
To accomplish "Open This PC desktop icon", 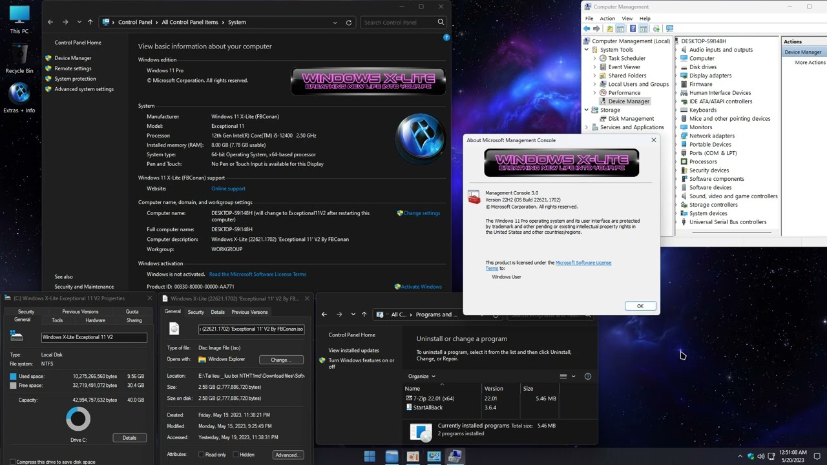I will [19, 19].
